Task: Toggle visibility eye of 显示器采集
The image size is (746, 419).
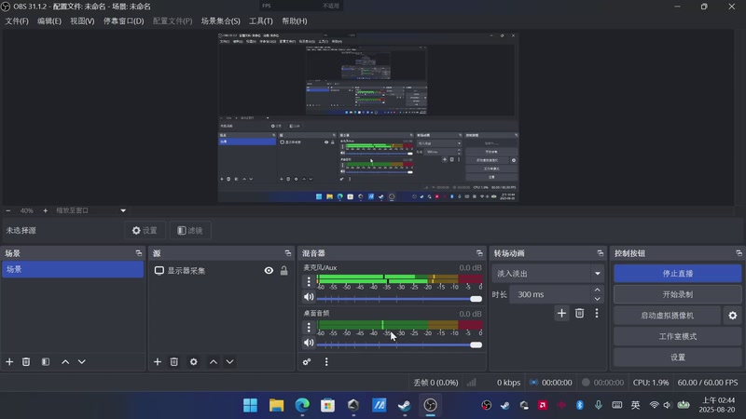Action: (269, 271)
